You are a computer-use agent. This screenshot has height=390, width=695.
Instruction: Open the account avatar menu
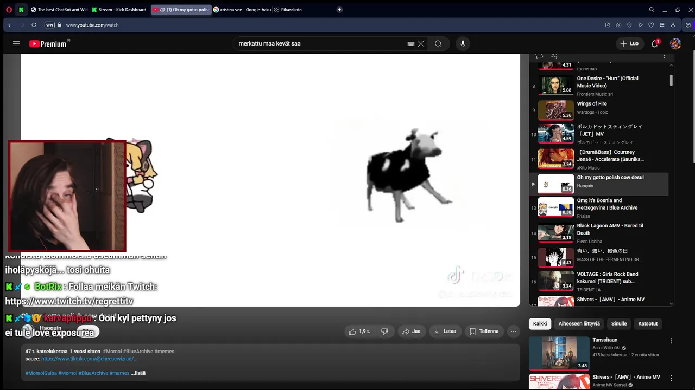[x=675, y=43]
